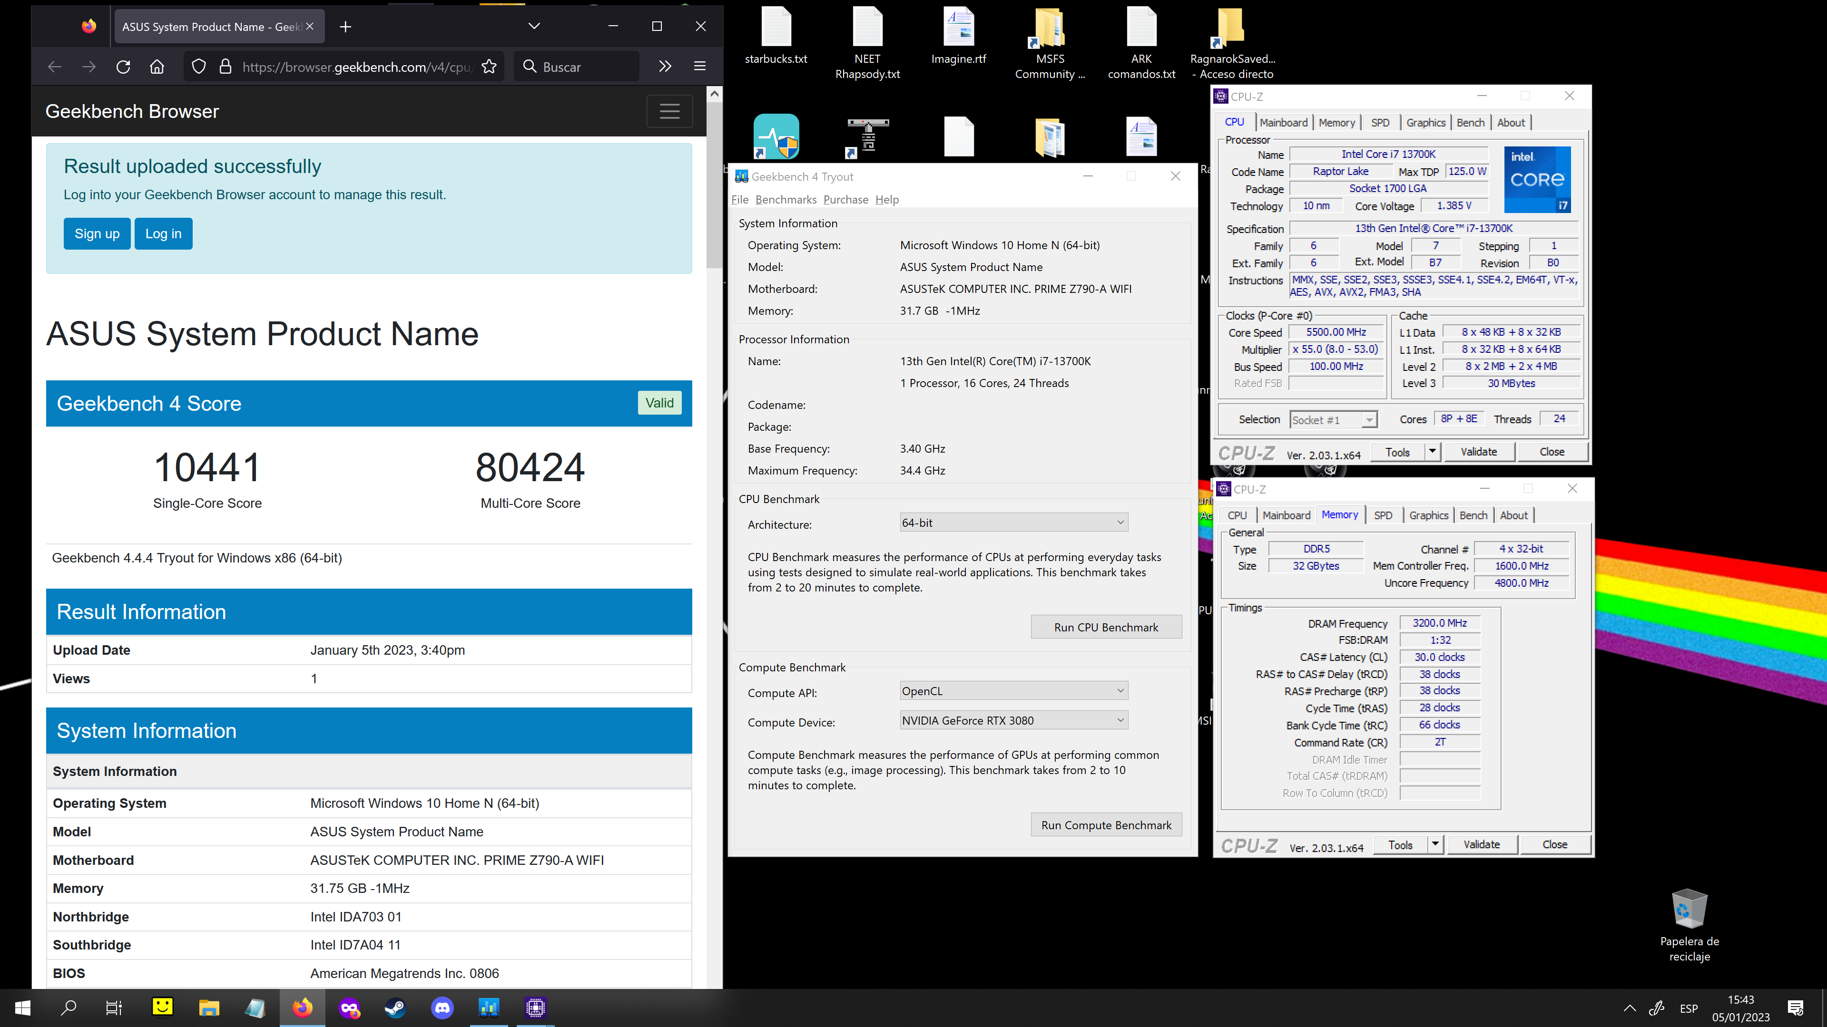The image size is (1827, 1027).
Task: Select RagnarokSaved folder shortcut
Action: coord(1233,42)
